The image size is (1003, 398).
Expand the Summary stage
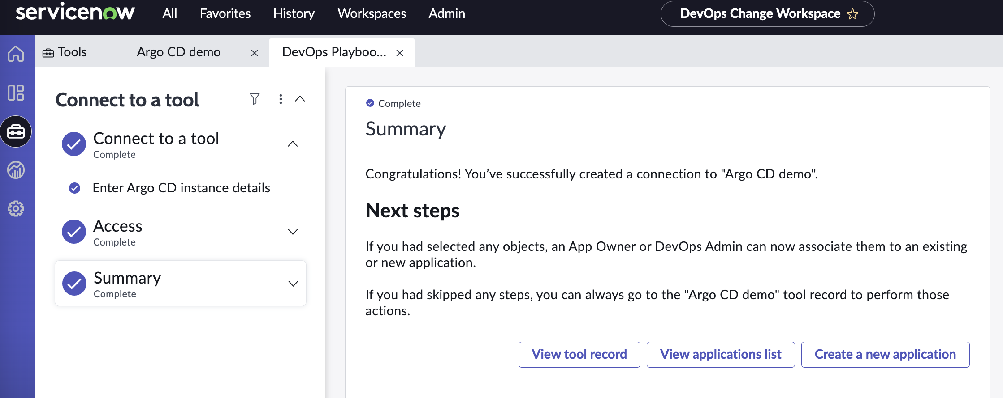pyautogui.click(x=293, y=284)
